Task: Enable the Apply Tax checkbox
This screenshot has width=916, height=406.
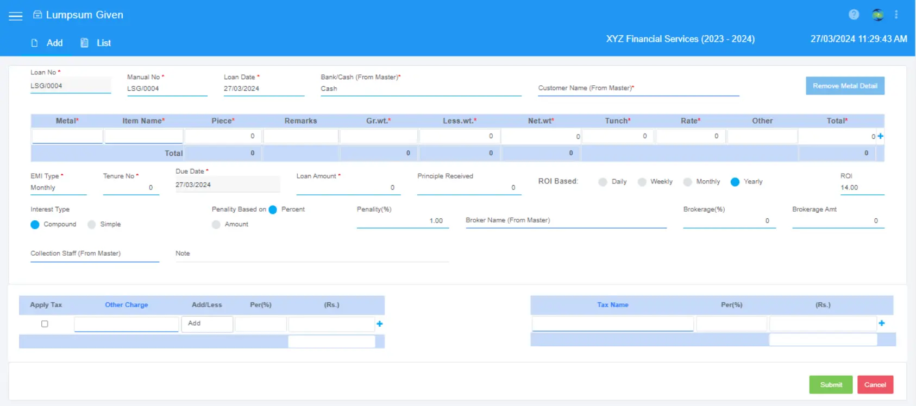Action: pyautogui.click(x=45, y=324)
